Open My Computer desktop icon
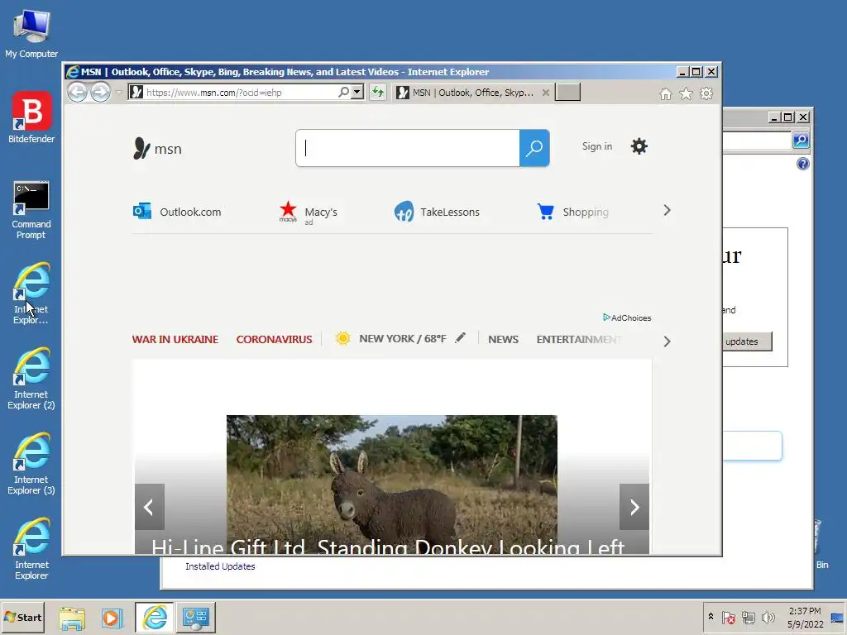Viewport: 847px width, 635px height. click(x=31, y=33)
